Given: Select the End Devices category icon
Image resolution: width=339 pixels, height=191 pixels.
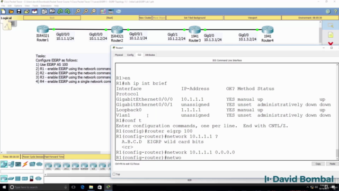Looking at the screenshot, I should tap(11, 164).
